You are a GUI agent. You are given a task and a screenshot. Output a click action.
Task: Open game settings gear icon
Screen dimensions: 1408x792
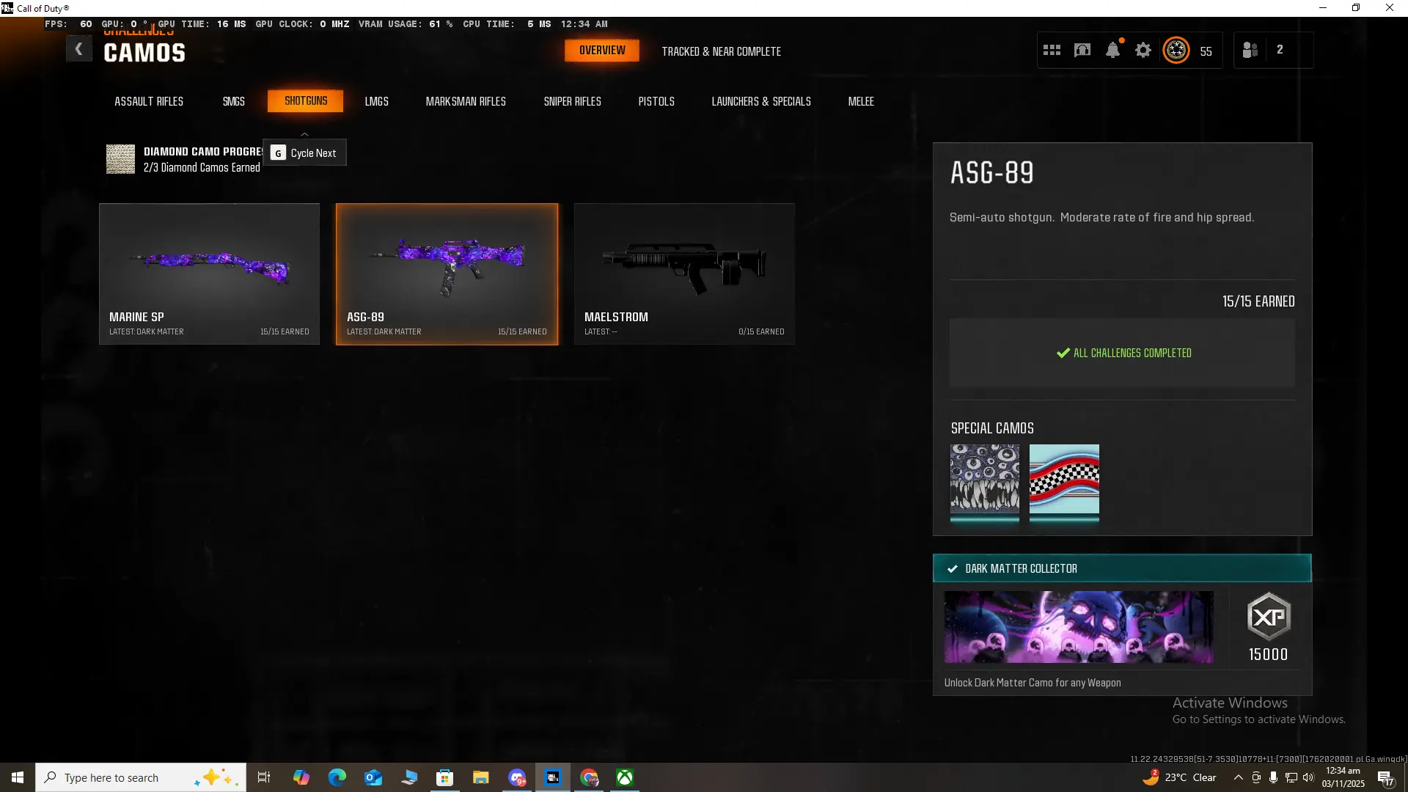[1143, 50]
